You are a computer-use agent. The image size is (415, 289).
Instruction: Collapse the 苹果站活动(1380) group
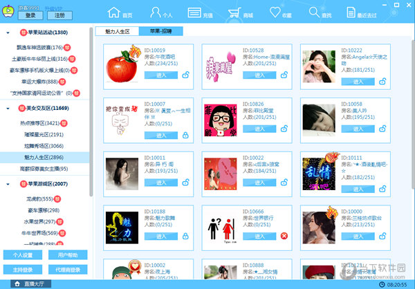tap(8, 32)
